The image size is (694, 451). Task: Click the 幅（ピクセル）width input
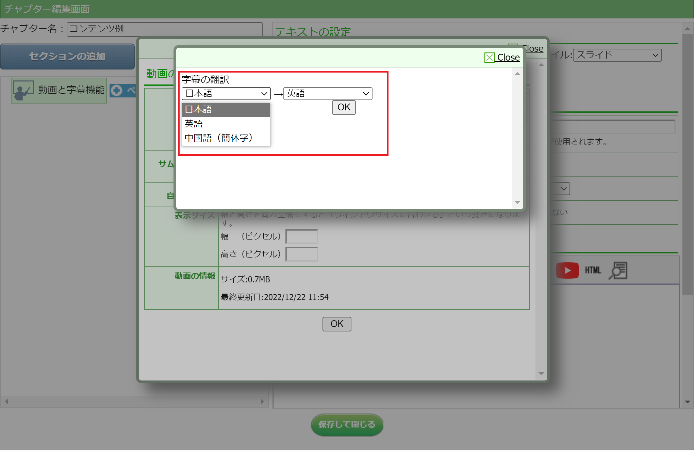pos(301,236)
